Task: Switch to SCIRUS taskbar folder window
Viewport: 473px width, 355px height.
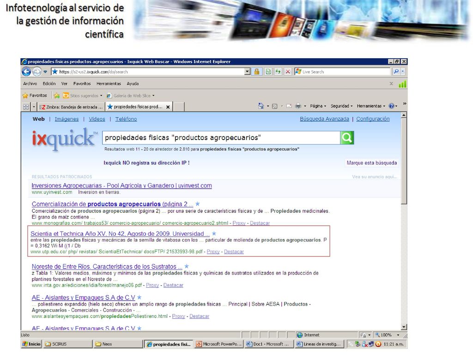Action: pos(68,344)
